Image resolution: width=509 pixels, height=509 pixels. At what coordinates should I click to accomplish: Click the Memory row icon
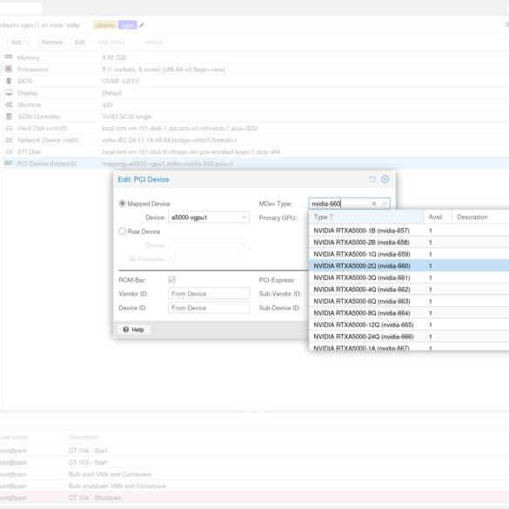(x=9, y=57)
